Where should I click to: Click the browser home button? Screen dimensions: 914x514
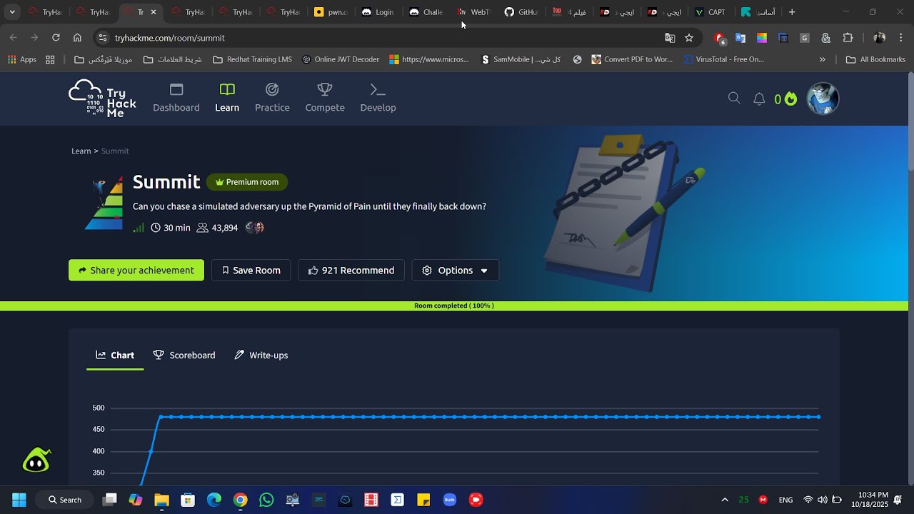77,38
